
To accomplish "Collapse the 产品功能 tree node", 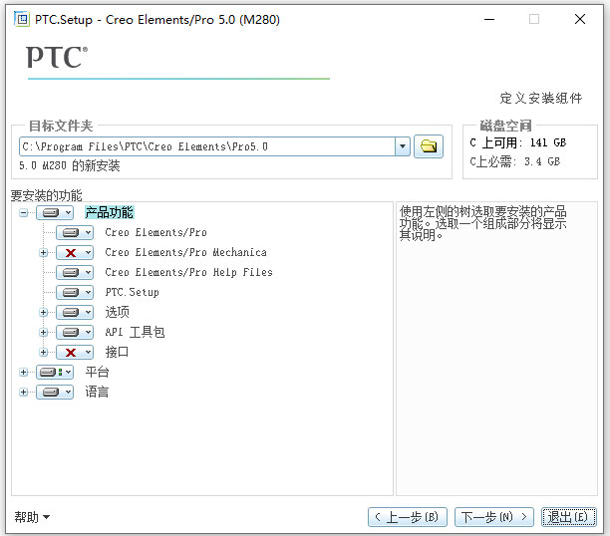I will point(23,213).
